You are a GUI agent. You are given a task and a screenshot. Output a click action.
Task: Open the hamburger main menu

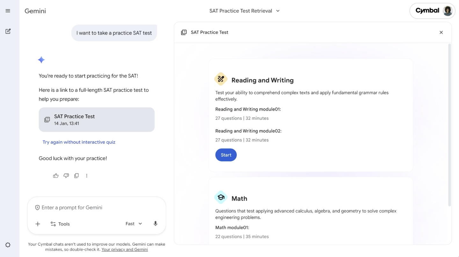[8, 11]
